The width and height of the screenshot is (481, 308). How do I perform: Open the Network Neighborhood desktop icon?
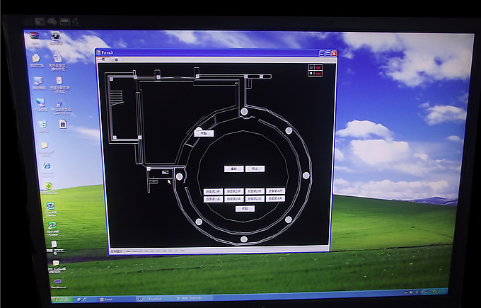coord(40,102)
